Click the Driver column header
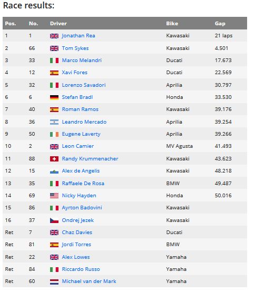Image resolution: width=255 pixels, height=293 pixels. (58, 24)
